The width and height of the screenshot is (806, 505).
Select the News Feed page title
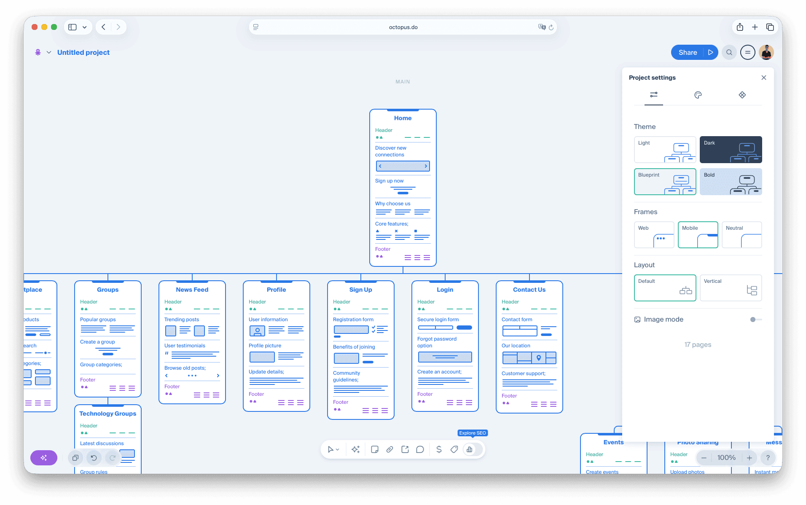pyautogui.click(x=192, y=290)
